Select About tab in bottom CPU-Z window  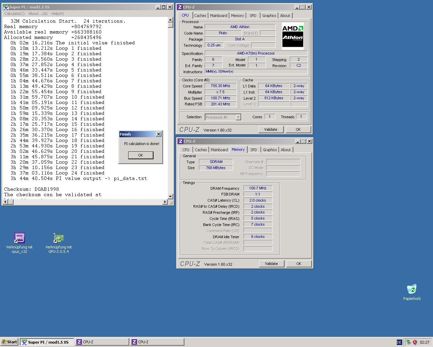pyautogui.click(x=286, y=150)
